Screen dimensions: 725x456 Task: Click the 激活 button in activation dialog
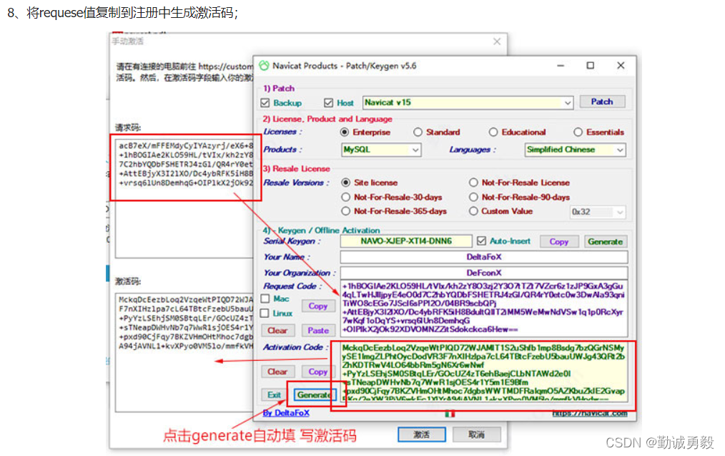pyautogui.click(x=422, y=435)
